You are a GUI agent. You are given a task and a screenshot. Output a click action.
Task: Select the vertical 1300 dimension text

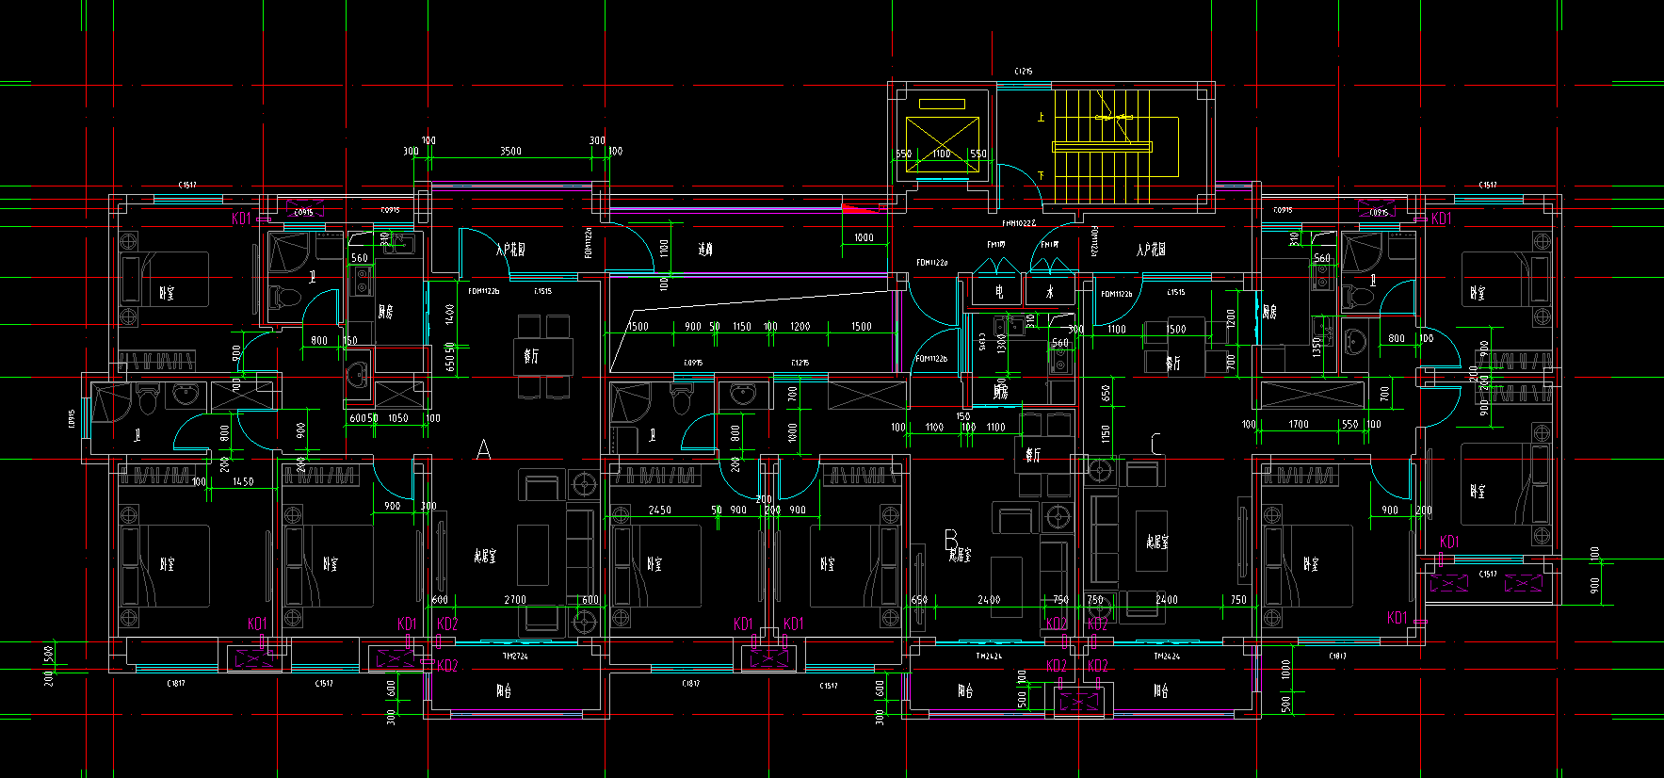pos(1002,344)
